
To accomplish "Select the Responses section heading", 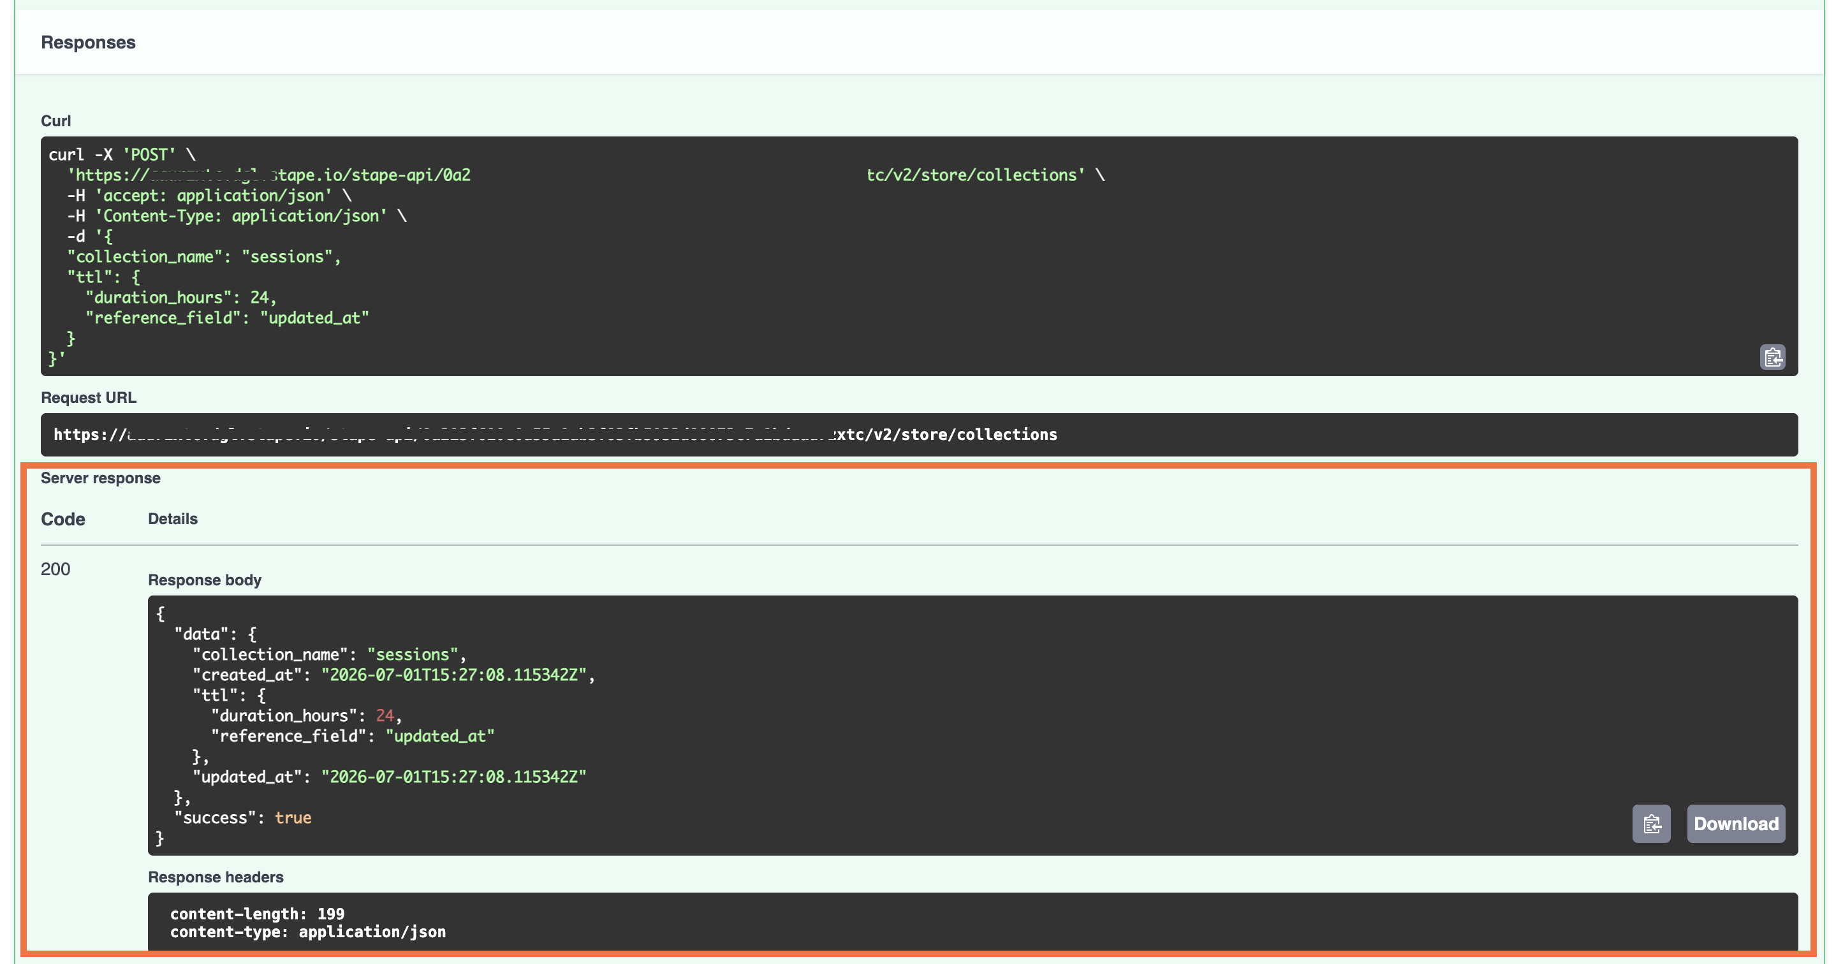I will 88,42.
